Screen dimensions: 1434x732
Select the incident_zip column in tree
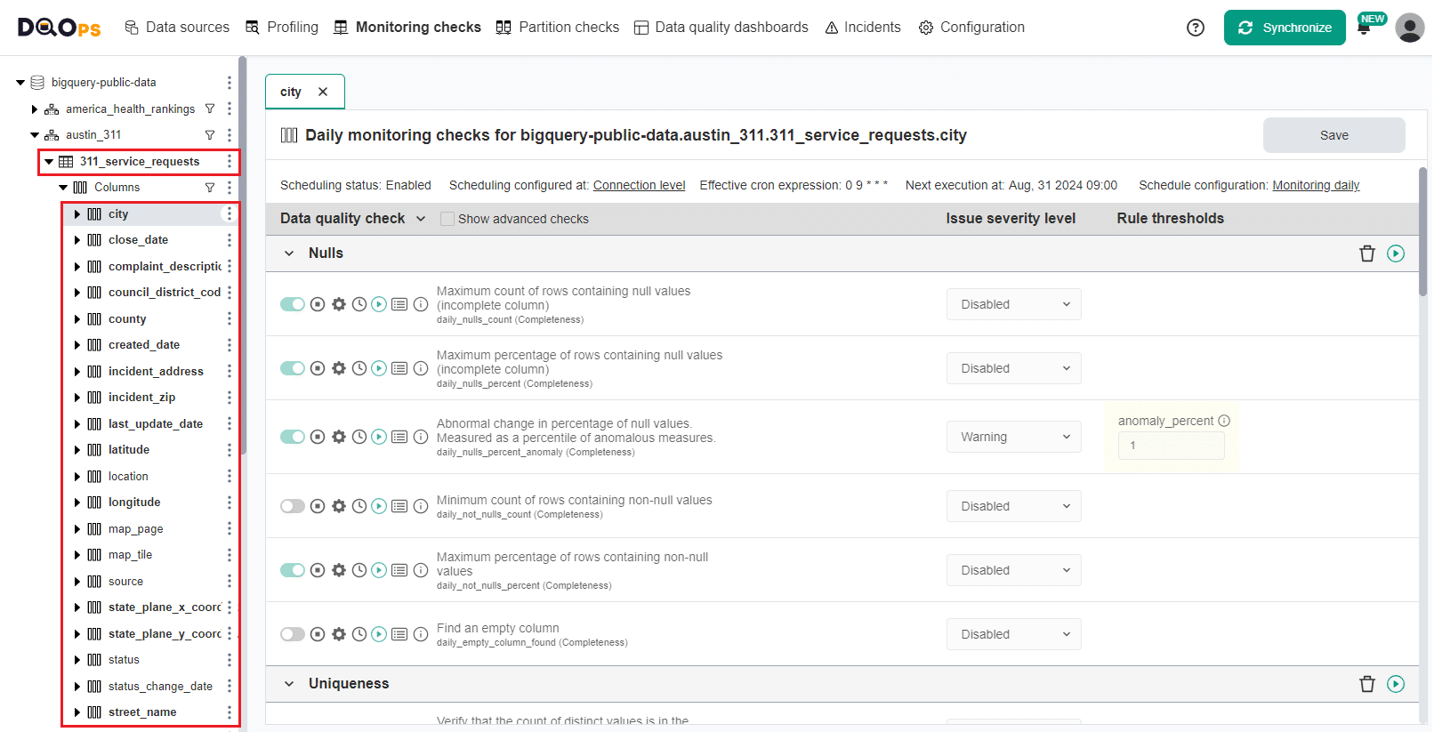pyautogui.click(x=141, y=398)
